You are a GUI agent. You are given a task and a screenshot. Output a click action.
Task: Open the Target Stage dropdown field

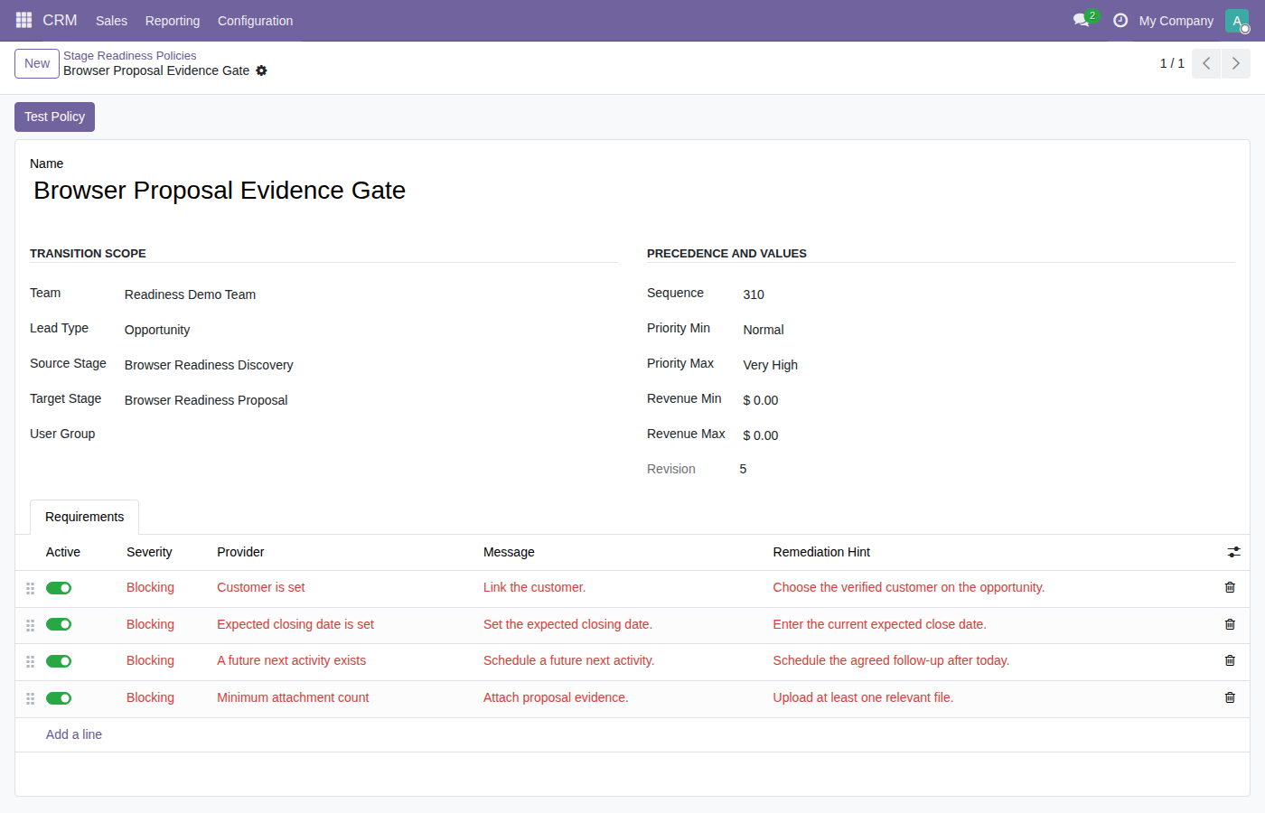[370, 400]
